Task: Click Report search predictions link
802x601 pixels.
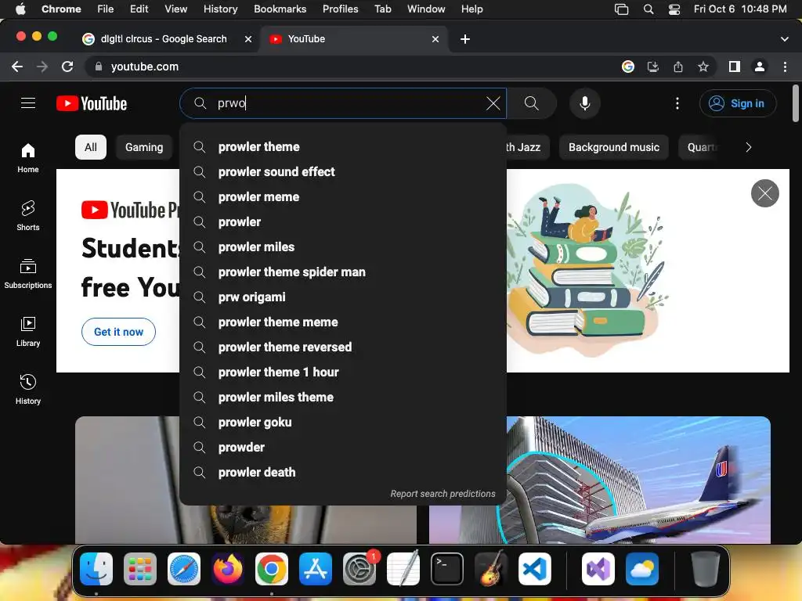Action: pyautogui.click(x=443, y=494)
